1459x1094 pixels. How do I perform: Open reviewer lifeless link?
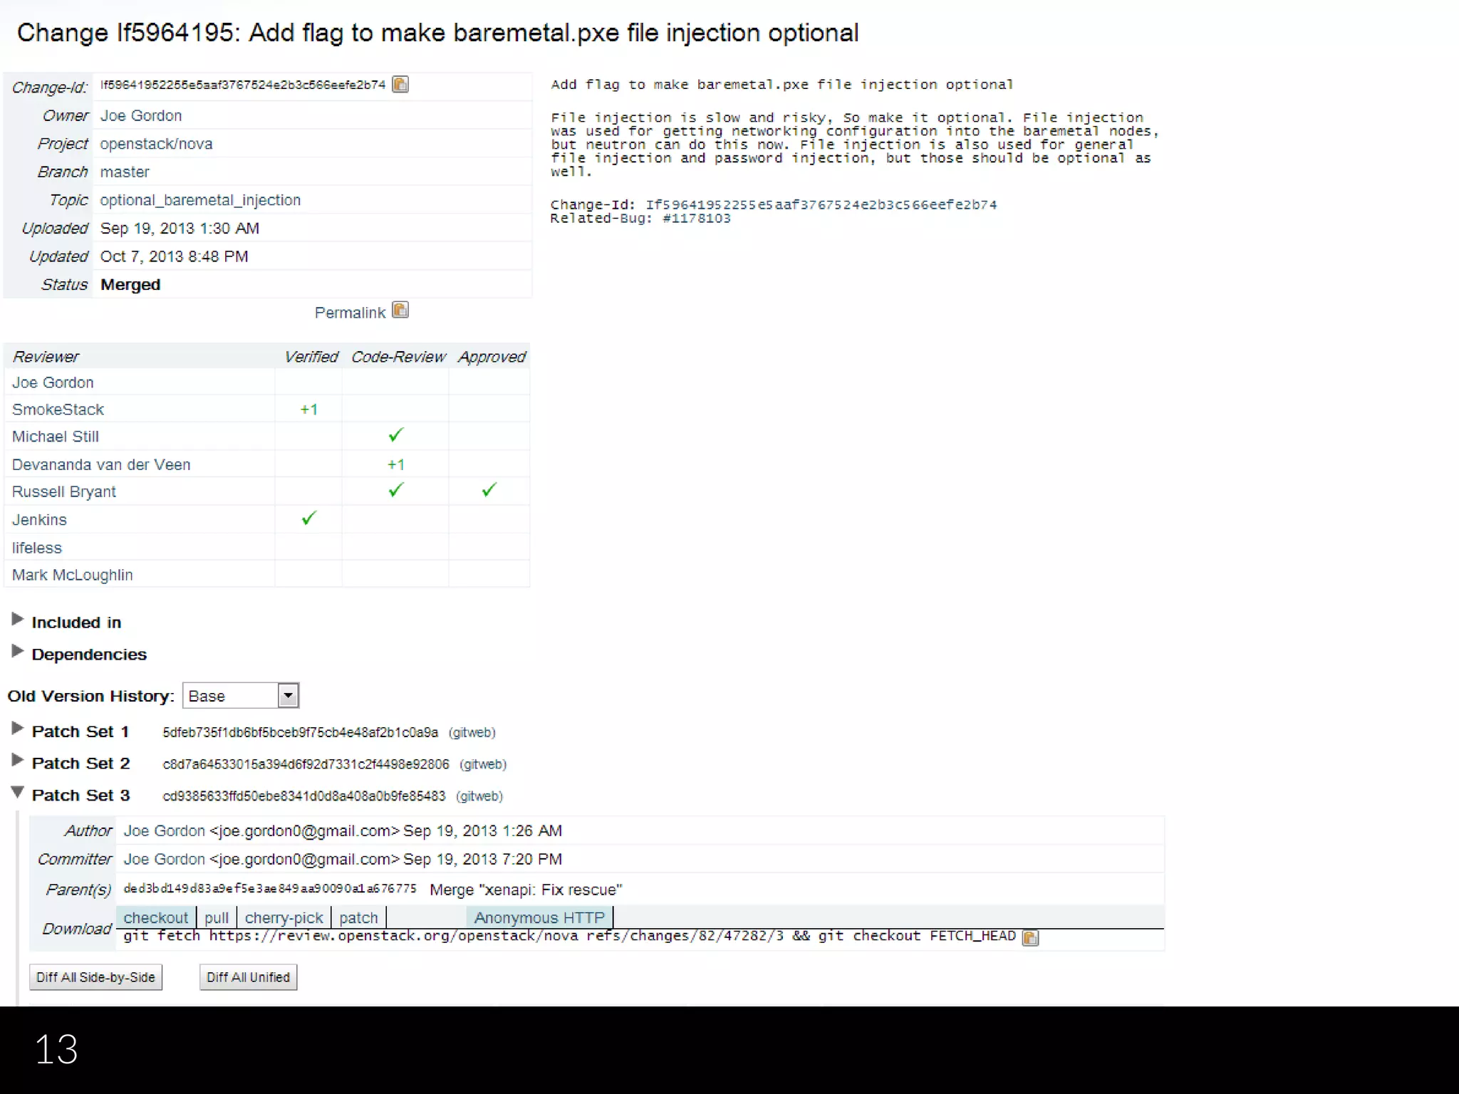pos(36,548)
